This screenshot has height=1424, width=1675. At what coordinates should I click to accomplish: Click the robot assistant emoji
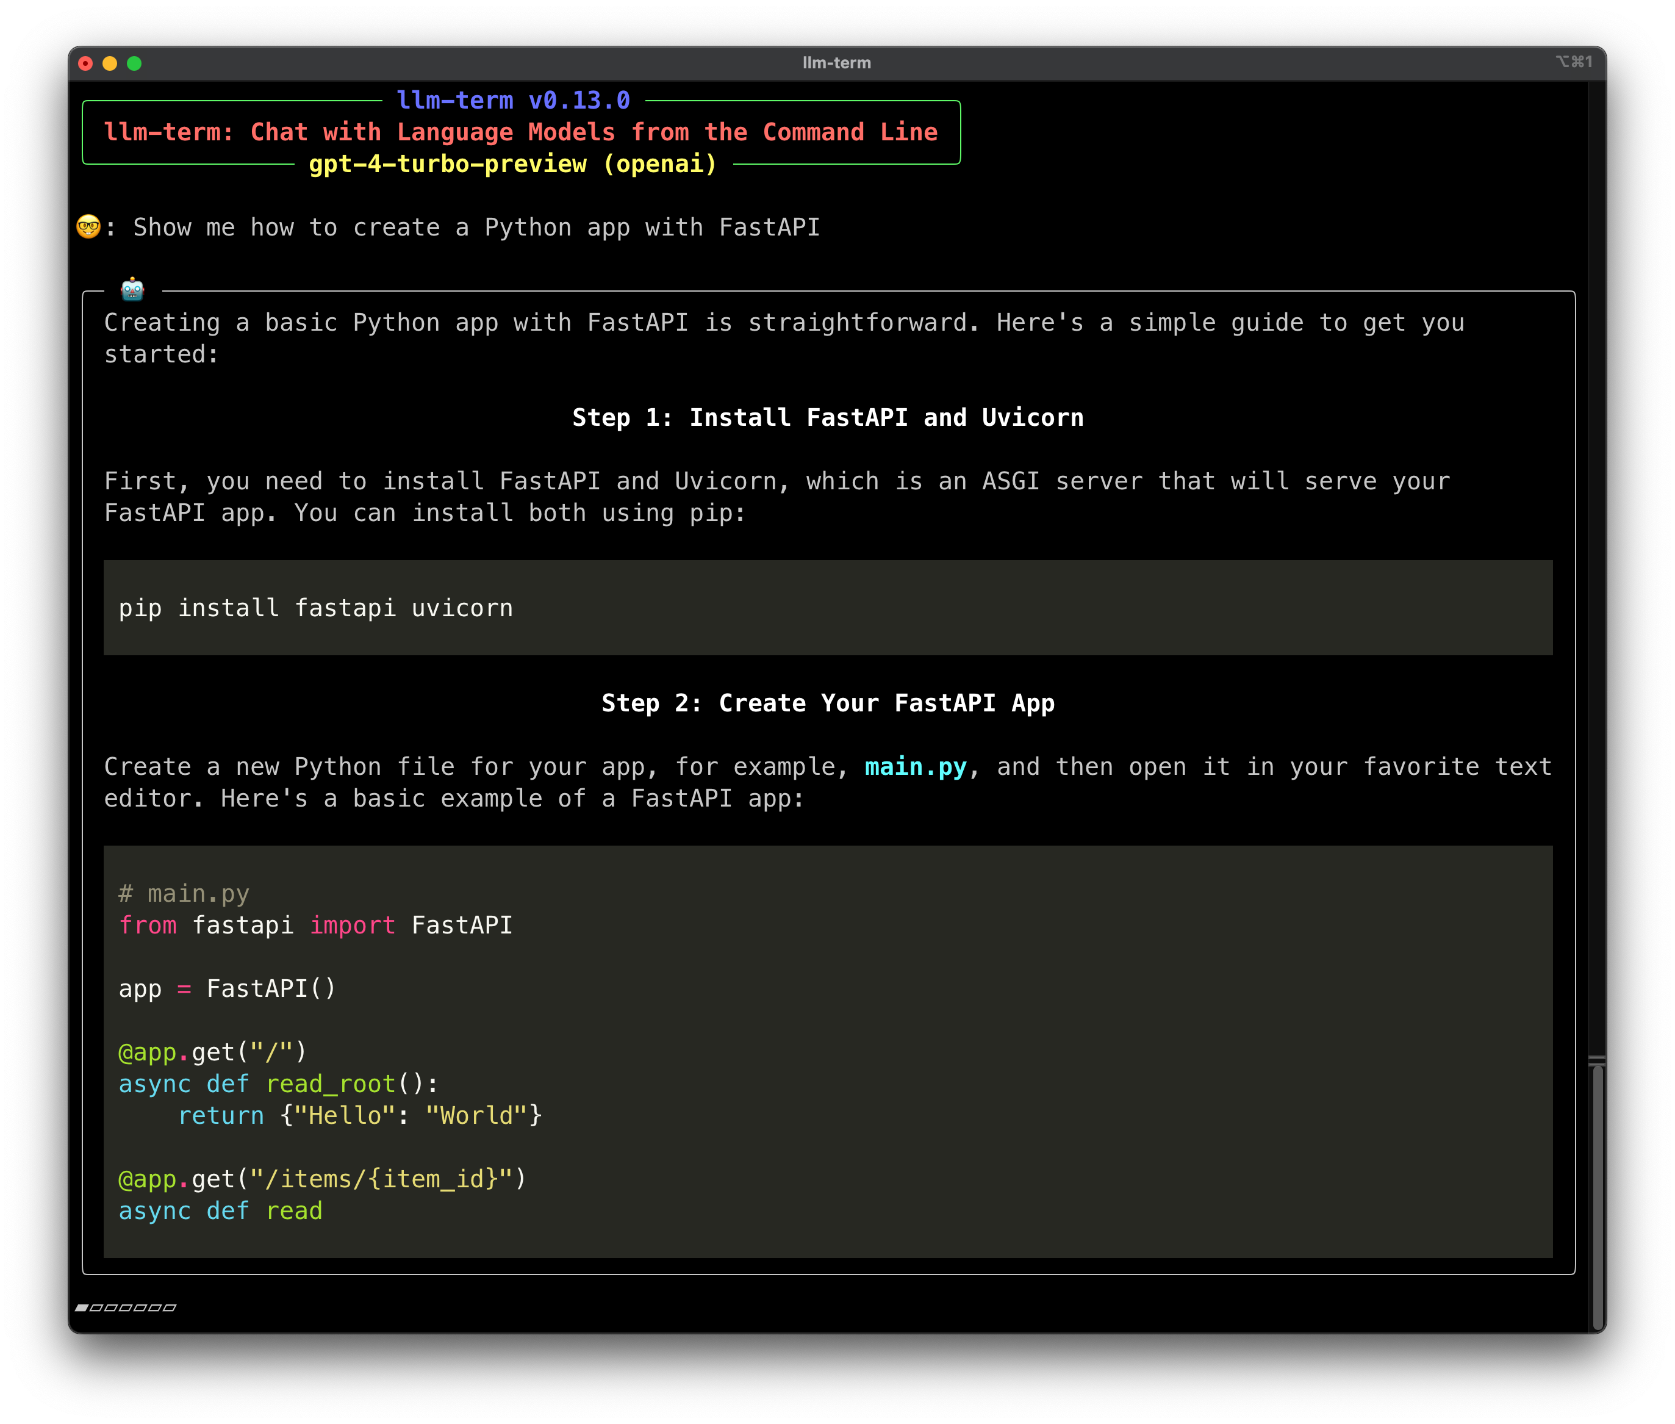(132, 289)
